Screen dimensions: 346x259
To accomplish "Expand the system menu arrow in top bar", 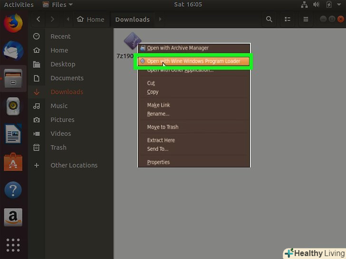I will 339,5.
